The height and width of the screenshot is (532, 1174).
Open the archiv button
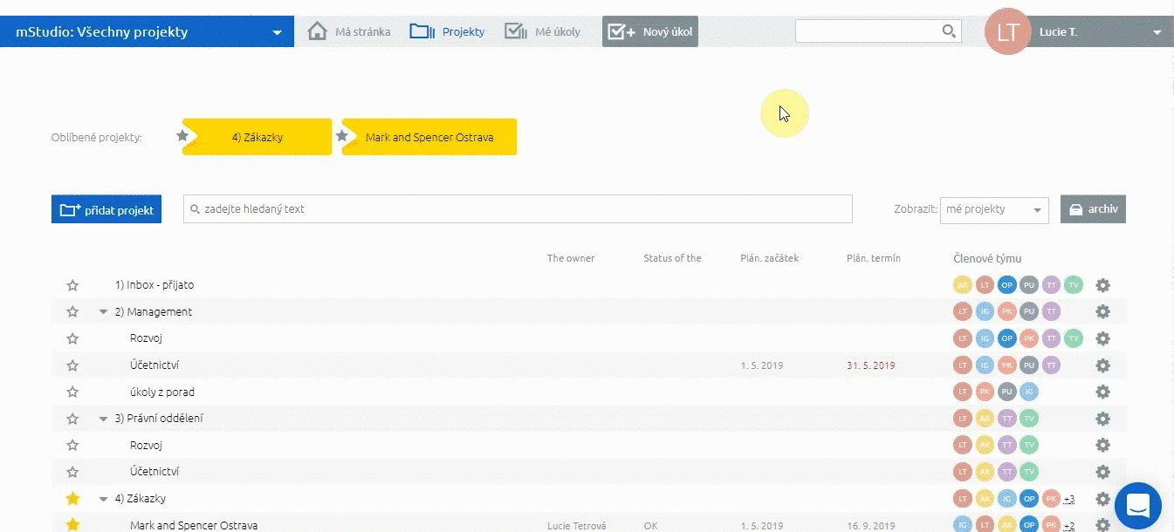pyautogui.click(x=1093, y=209)
